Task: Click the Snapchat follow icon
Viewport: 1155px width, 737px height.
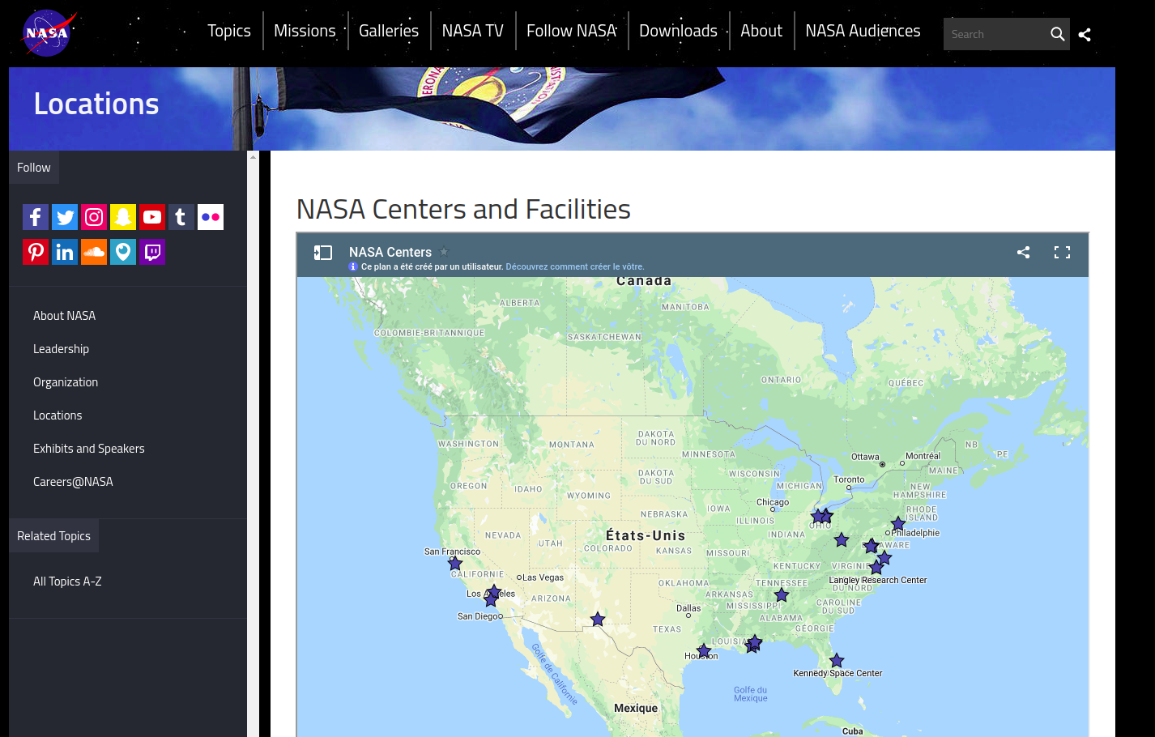Action: point(122,216)
